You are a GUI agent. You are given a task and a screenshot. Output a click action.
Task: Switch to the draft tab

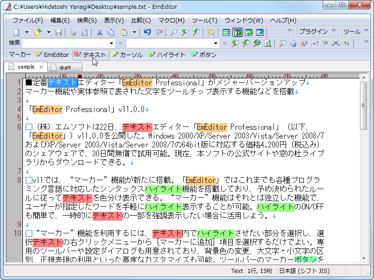65,67
